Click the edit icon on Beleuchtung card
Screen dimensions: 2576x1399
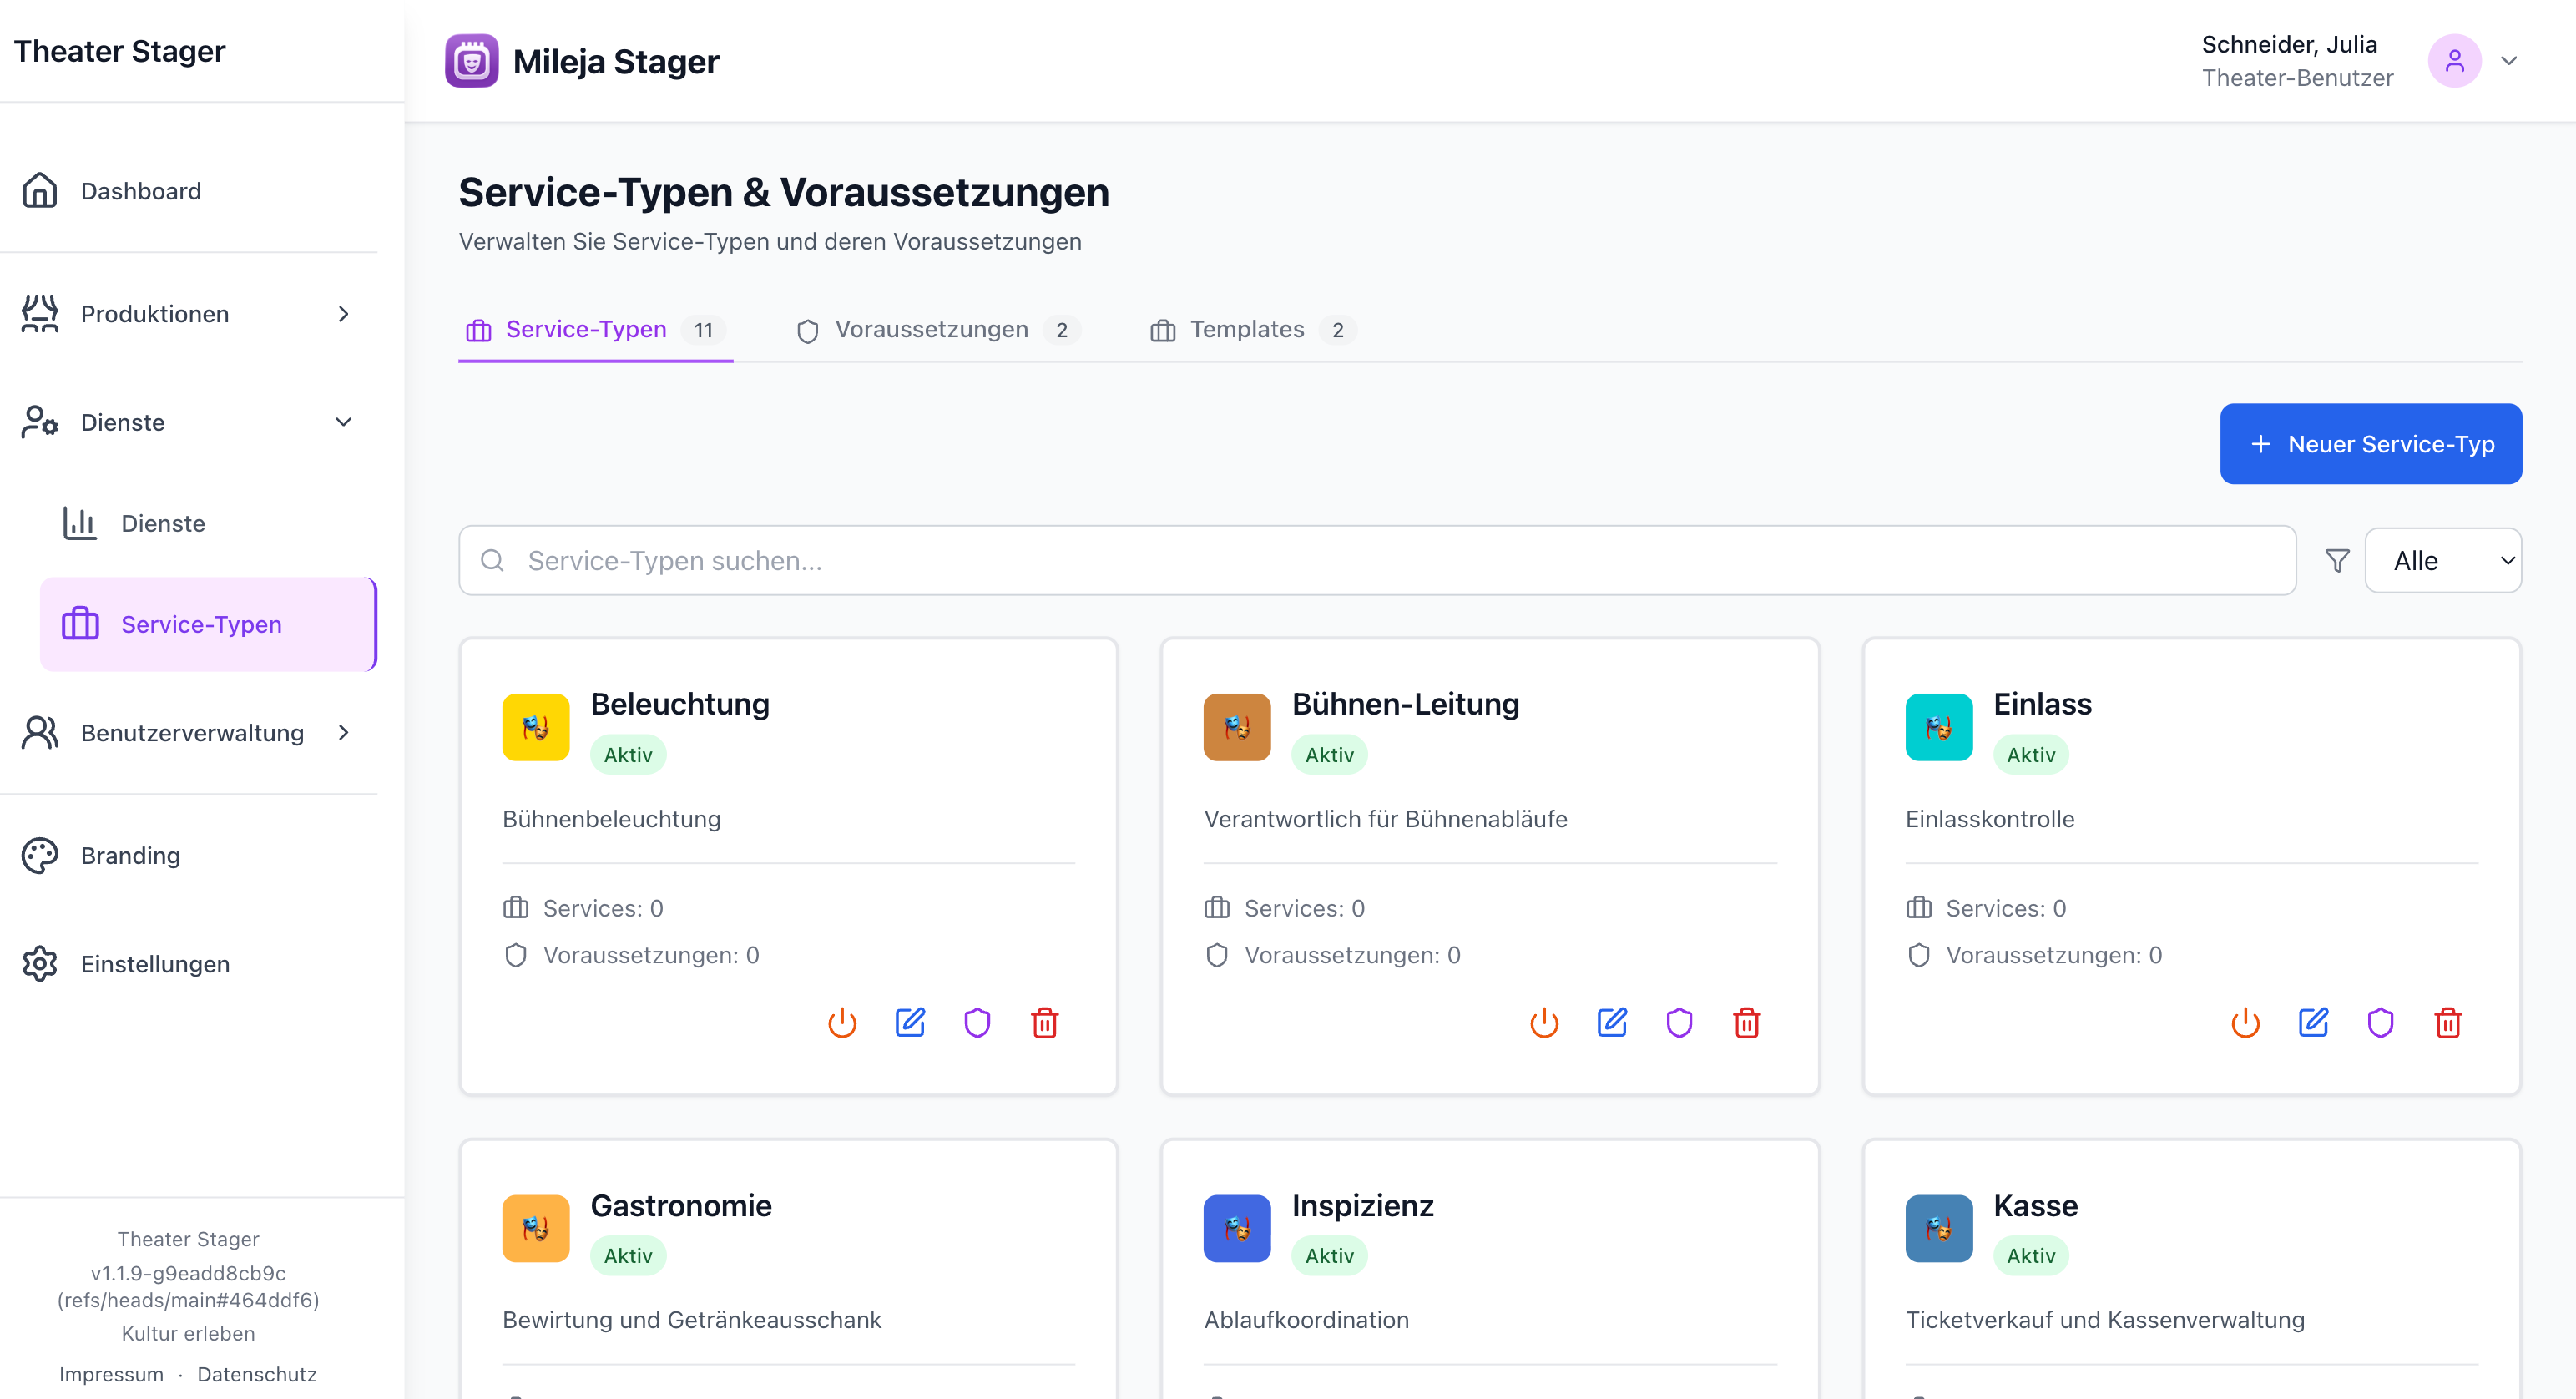[x=909, y=1022]
